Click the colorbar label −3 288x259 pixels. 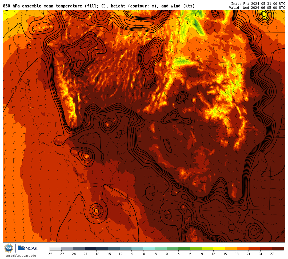pyautogui.click(x=155, y=254)
